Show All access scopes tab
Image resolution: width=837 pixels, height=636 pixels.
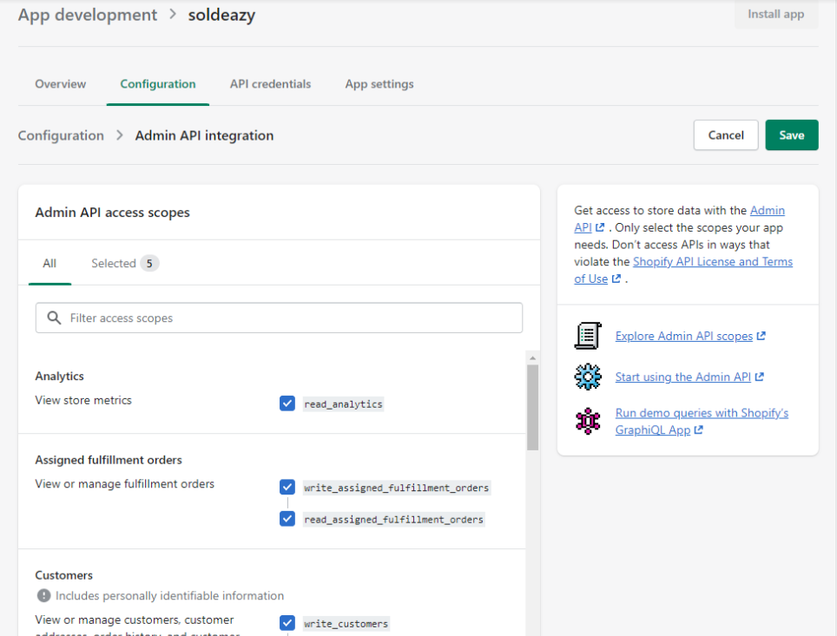(49, 263)
